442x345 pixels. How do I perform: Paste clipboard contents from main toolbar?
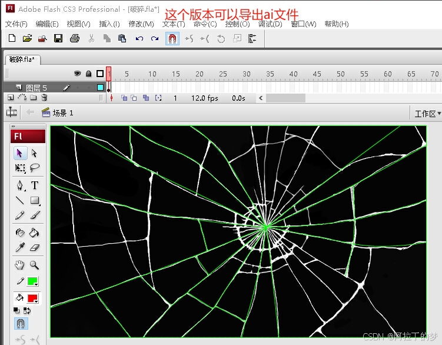tap(122, 38)
